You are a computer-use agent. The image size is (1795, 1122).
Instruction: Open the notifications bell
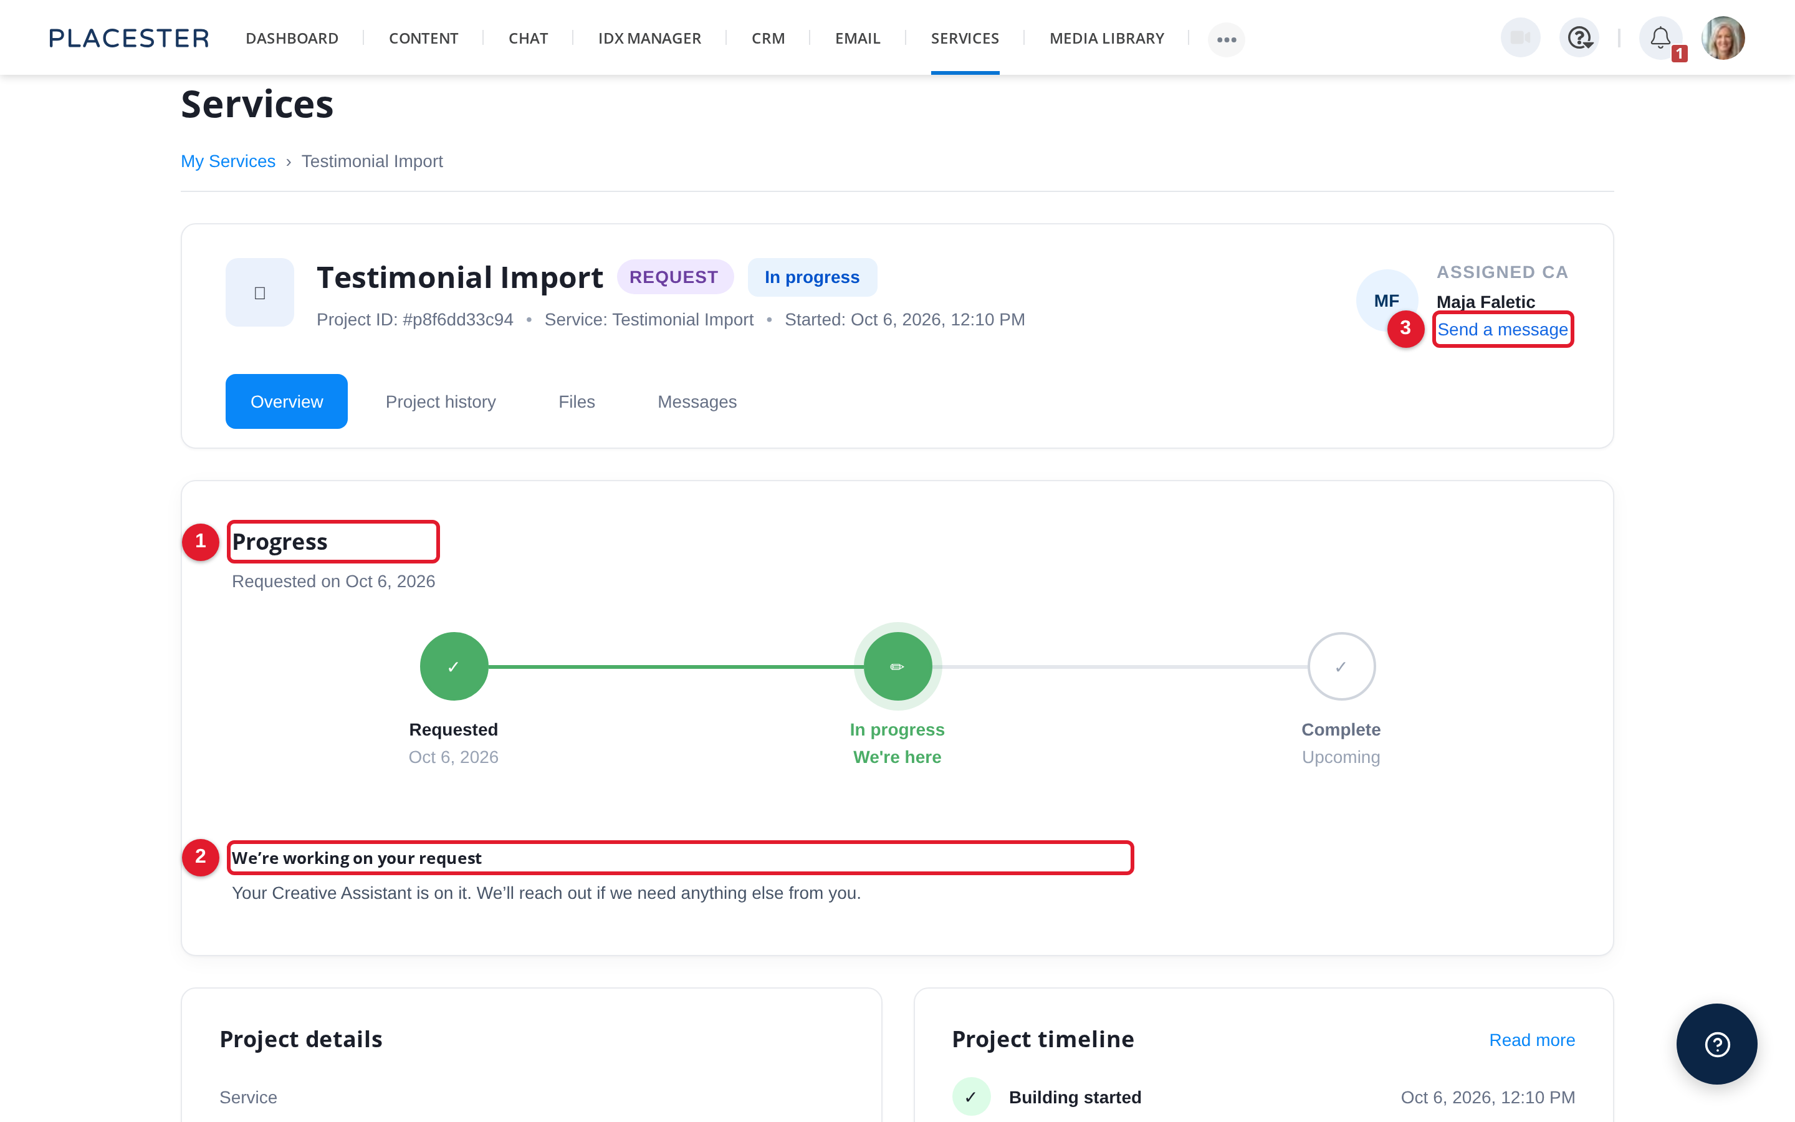coord(1660,38)
